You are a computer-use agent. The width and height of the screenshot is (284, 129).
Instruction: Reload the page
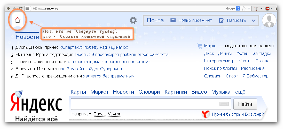coord(21,8)
